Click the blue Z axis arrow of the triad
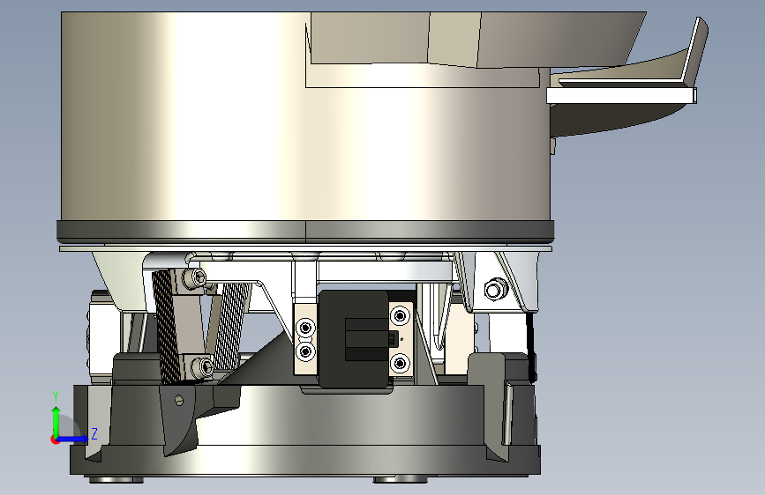 point(74,439)
